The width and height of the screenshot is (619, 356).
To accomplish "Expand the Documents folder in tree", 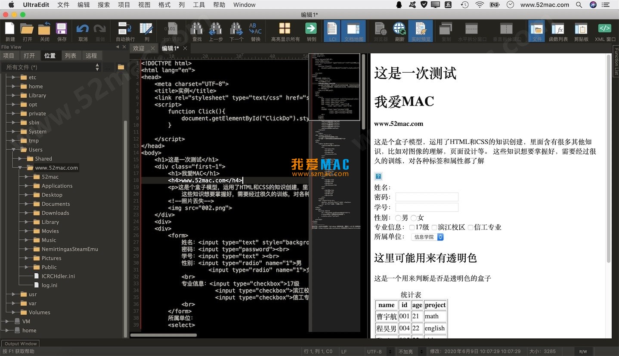I will pyautogui.click(x=27, y=204).
